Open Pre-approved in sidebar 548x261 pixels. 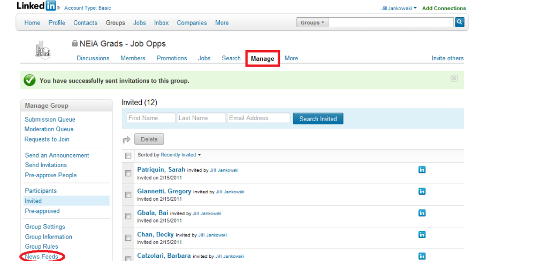(42, 211)
